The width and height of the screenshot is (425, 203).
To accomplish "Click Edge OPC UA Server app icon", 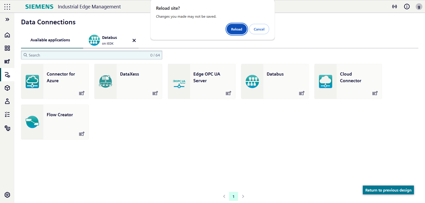I will 179,83.
